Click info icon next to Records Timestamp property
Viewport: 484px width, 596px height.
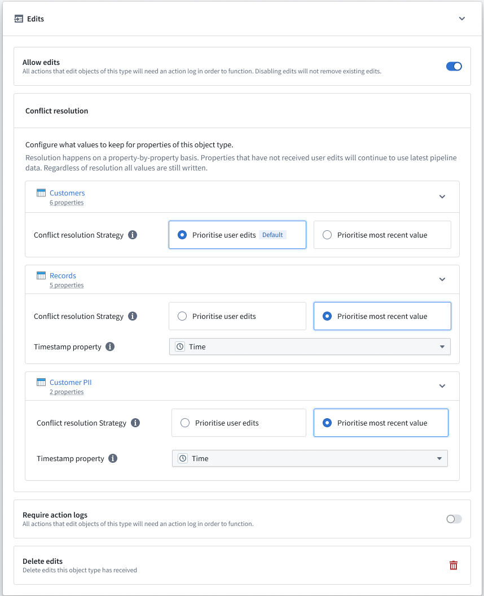(x=110, y=347)
